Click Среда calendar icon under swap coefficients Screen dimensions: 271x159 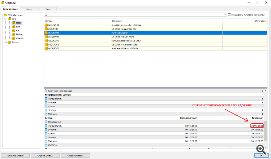click(x=46, y=106)
